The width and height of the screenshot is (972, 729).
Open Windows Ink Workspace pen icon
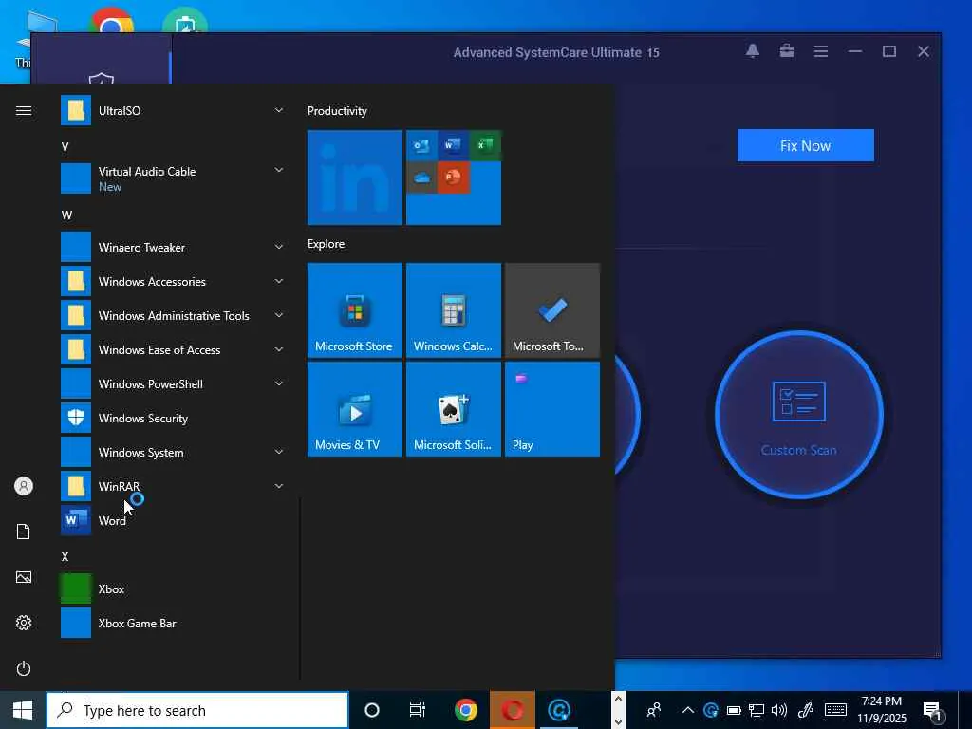(x=805, y=710)
